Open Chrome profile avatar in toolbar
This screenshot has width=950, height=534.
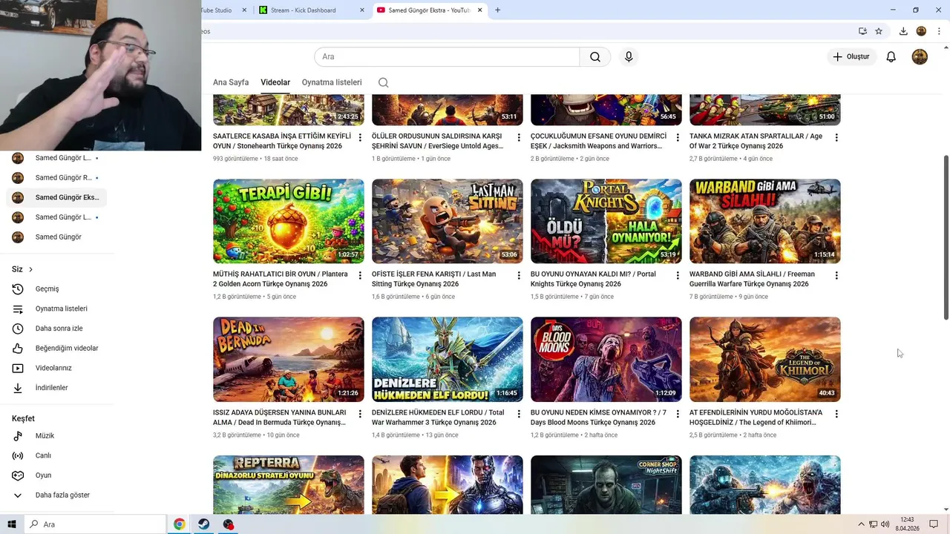[x=921, y=31]
